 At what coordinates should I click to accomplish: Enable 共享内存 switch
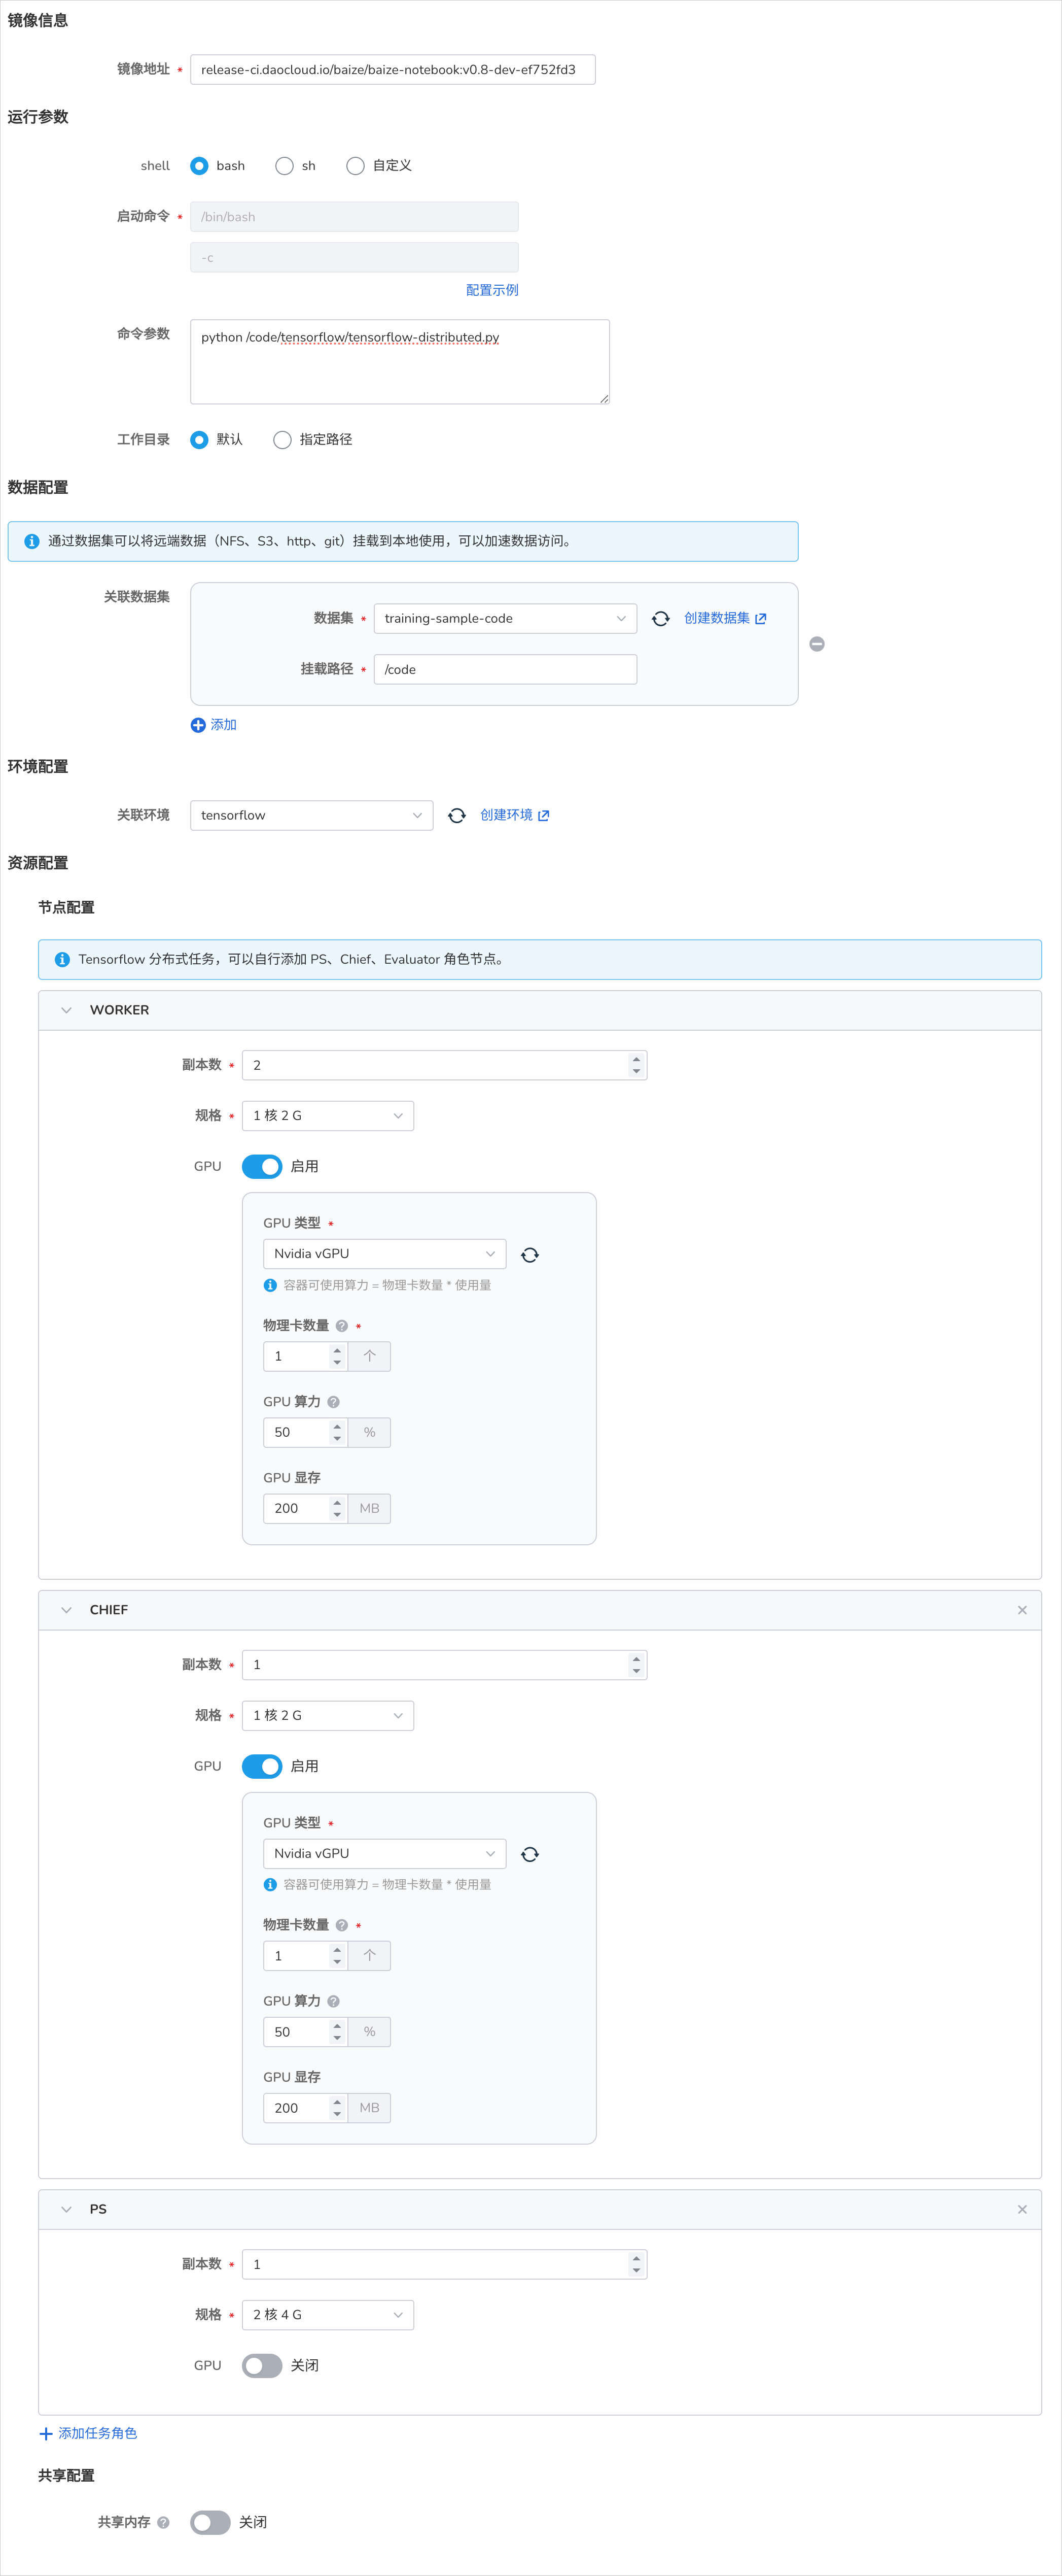click(x=211, y=2523)
